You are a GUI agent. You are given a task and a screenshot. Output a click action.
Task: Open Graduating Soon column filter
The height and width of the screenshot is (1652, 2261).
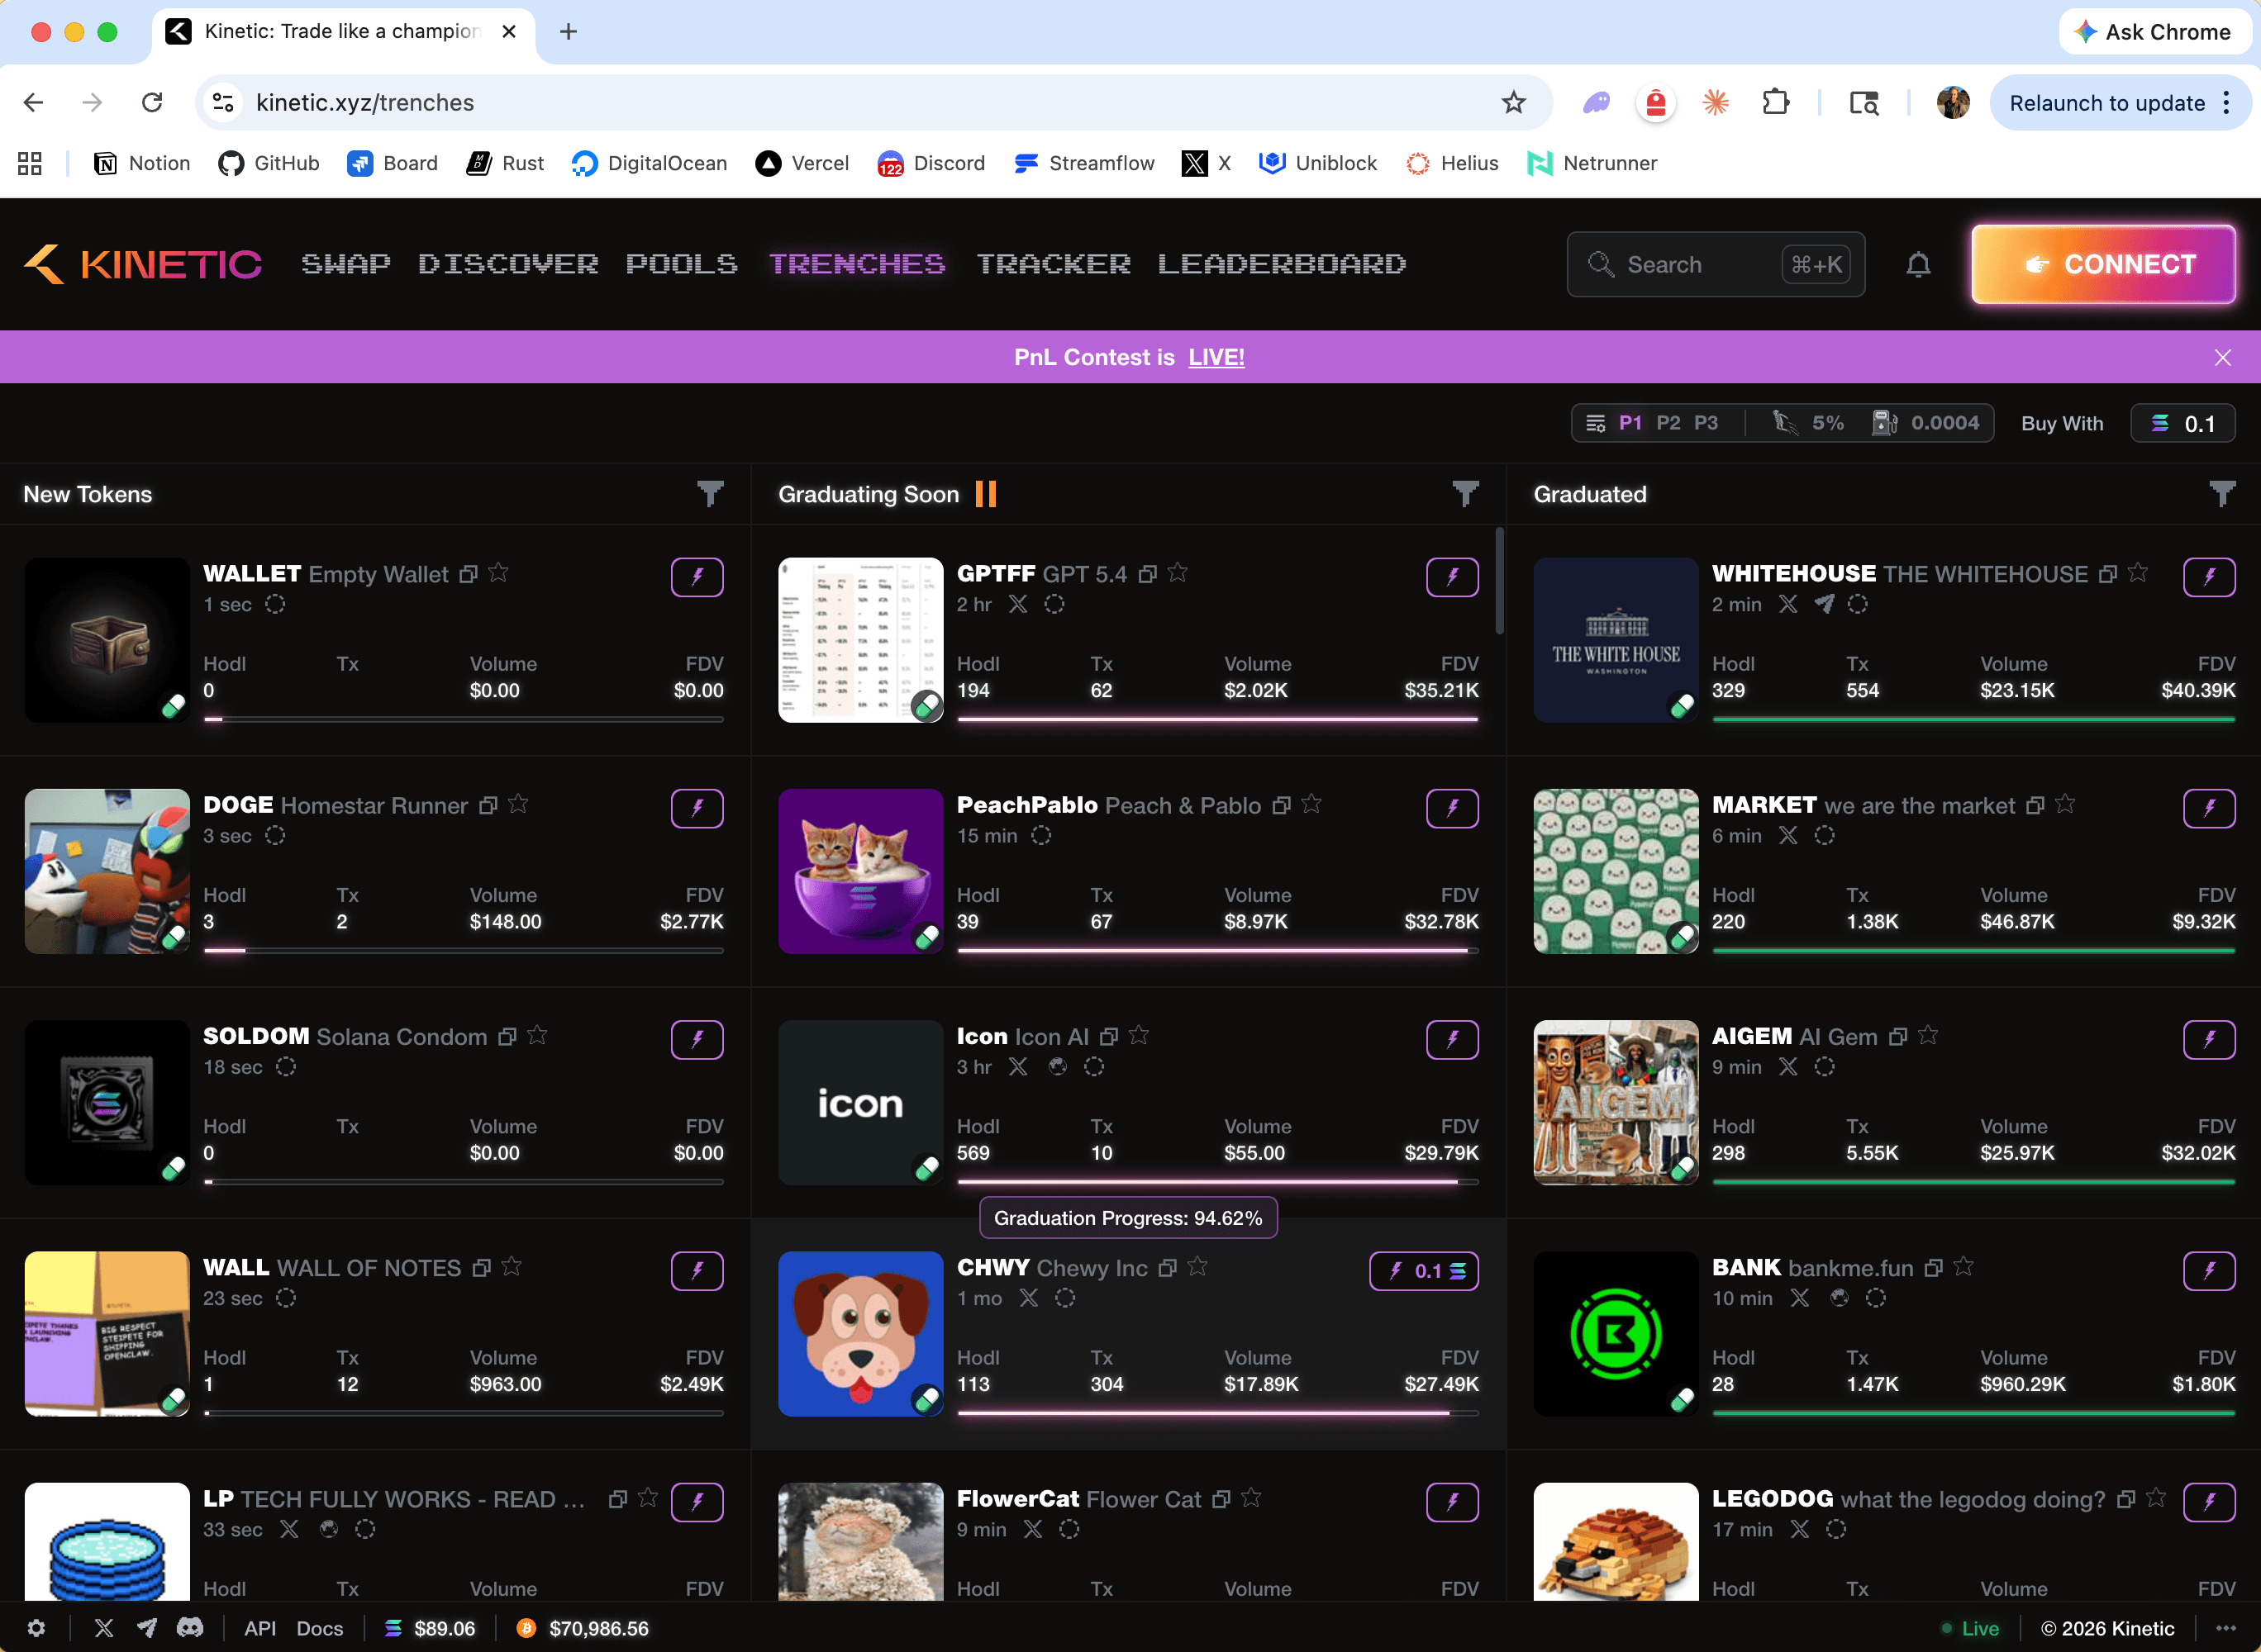point(1464,493)
